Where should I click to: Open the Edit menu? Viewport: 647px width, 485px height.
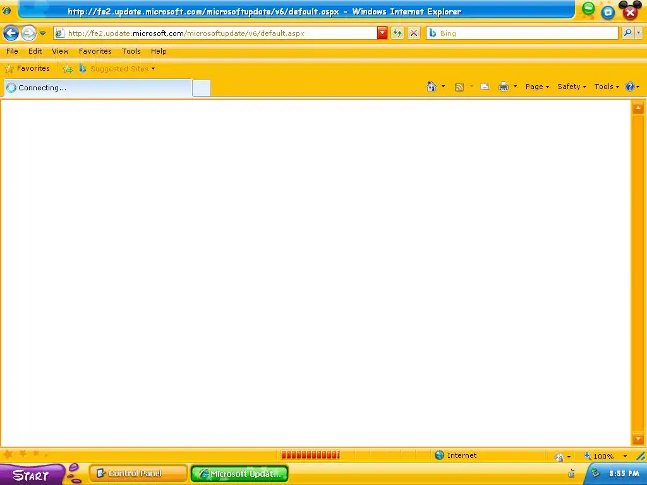point(35,51)
